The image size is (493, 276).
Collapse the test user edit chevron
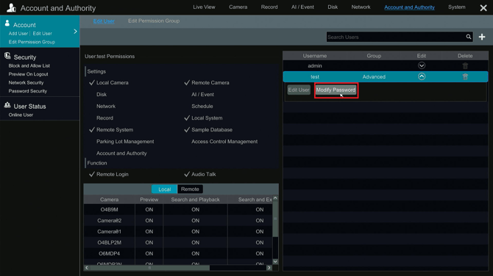422,76
